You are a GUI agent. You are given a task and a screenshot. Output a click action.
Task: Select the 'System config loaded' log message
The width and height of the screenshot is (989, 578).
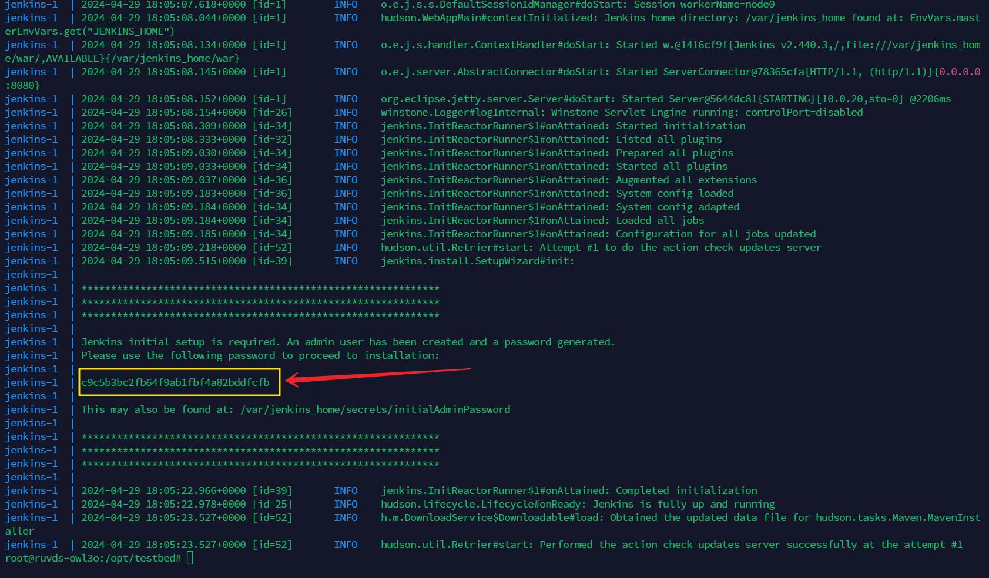point(675,193)
